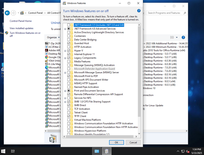Open Task View on the taskbar

click(x=13, y=151)
